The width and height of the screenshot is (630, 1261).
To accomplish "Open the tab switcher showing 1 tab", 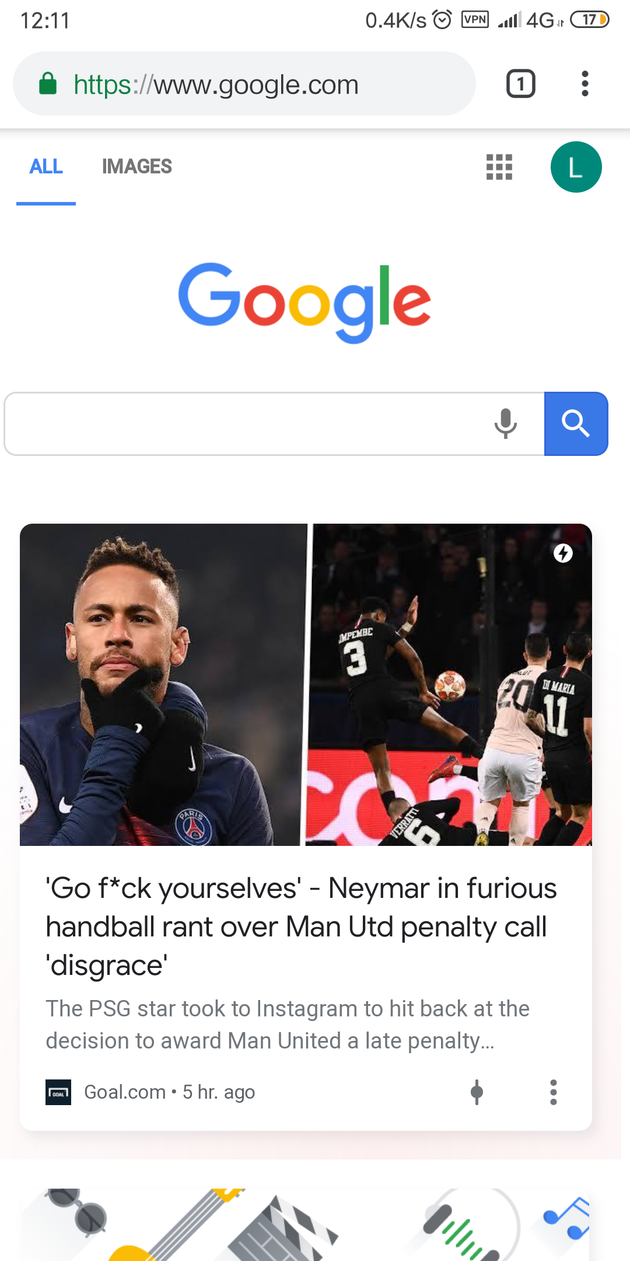I will click(520, 84).
